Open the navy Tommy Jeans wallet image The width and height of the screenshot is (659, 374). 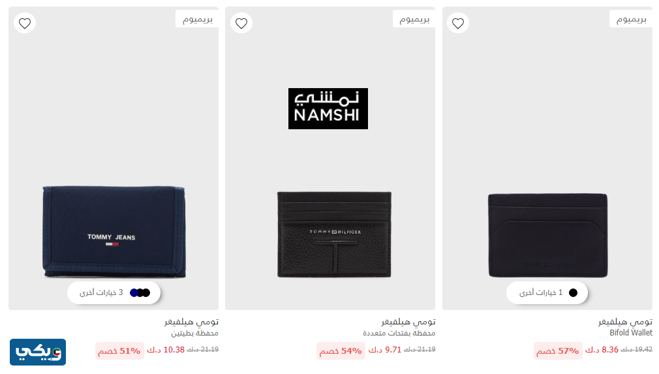114,232
